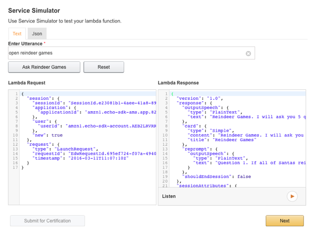Screen dimensions: 315x234
Task: Click the "requestId" line in Lambda Request
Action: point(94,154)
